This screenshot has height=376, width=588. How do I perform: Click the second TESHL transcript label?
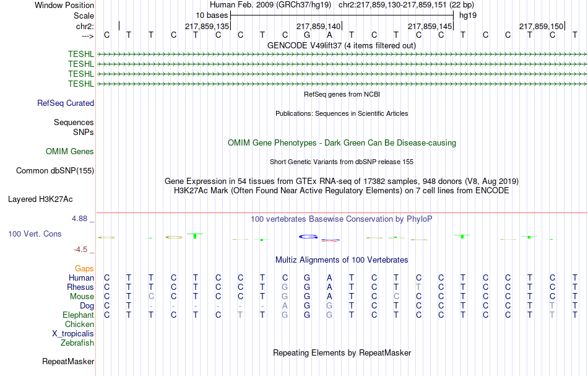point(81,64)
